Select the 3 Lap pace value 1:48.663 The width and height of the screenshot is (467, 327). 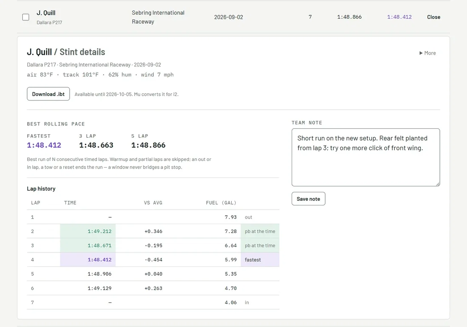[96, 145]
